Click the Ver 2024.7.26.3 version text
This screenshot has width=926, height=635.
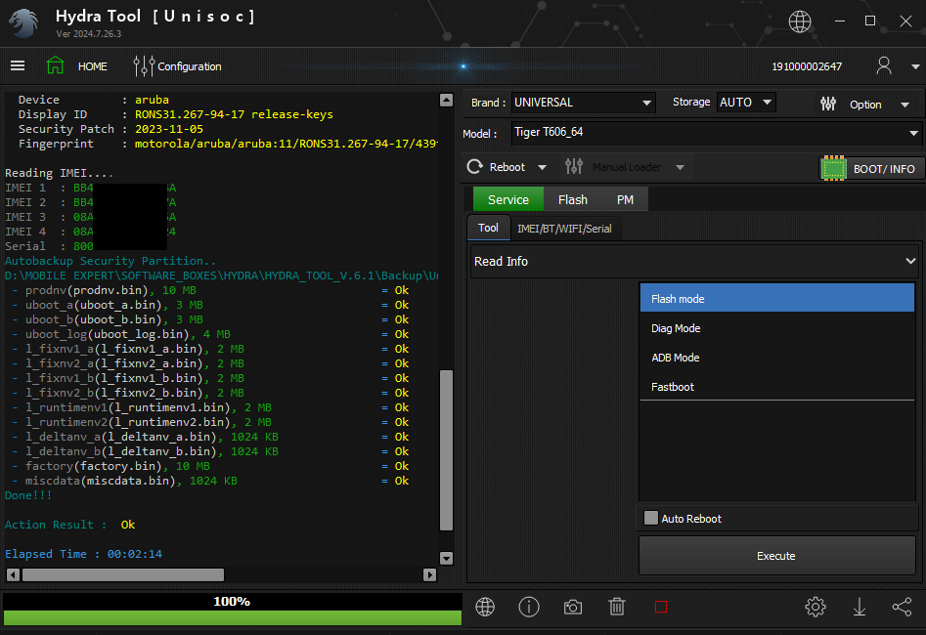[x=89, y=34]
